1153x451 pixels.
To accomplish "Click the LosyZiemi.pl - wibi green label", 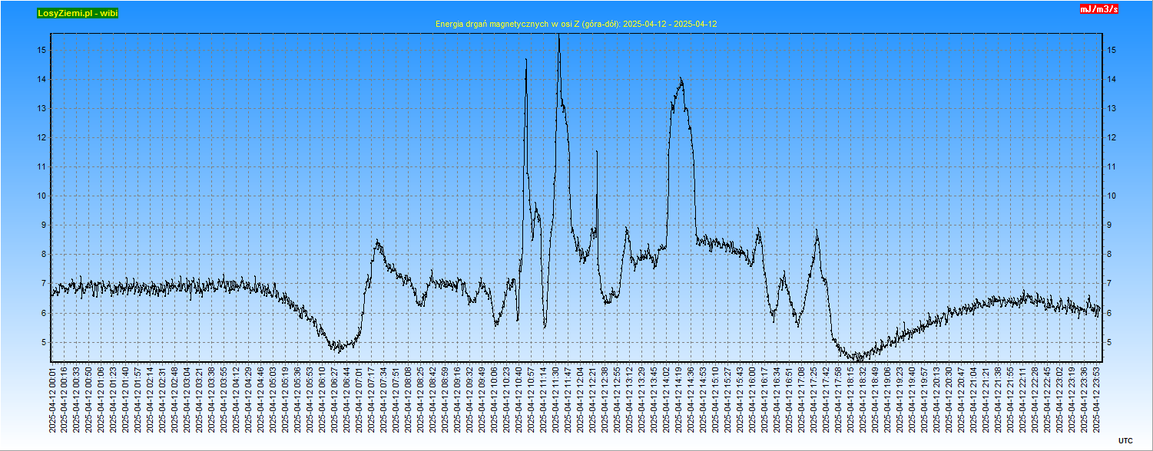I will click(x=78, y=13).
